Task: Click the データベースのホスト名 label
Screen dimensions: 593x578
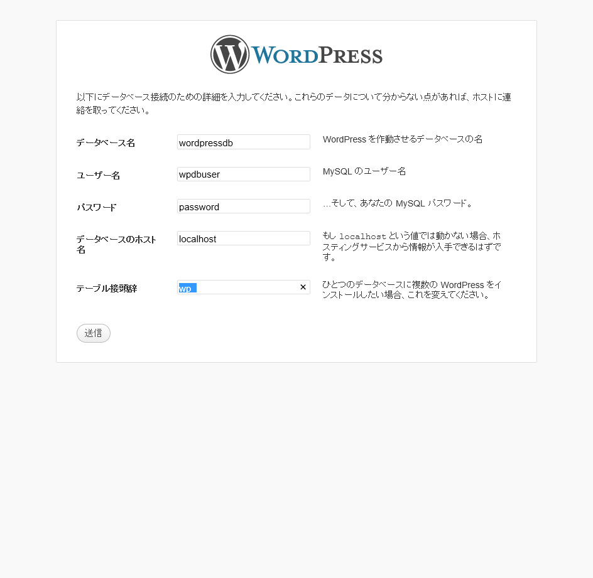Action: [x=116, y=244]
